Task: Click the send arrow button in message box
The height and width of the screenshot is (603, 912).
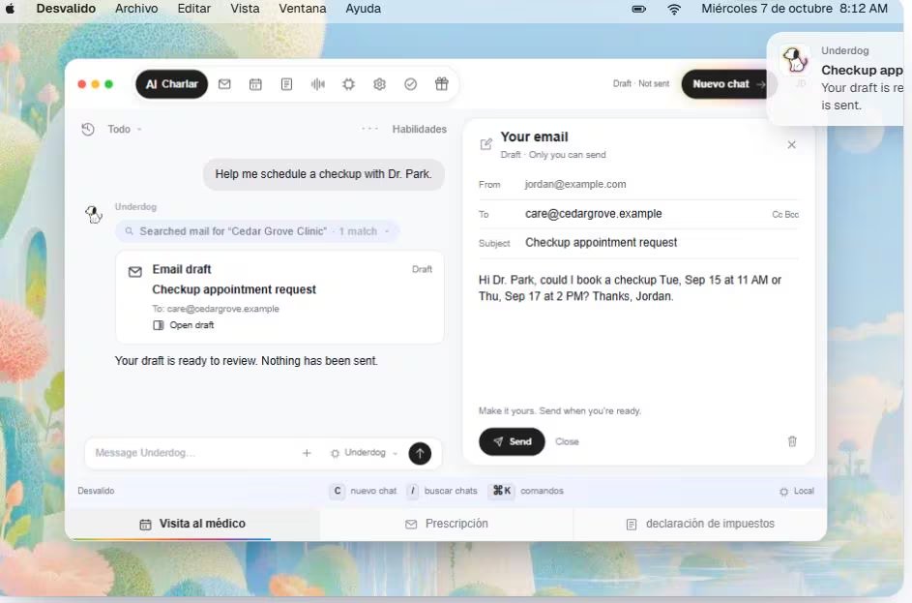Action: point(420,453)
